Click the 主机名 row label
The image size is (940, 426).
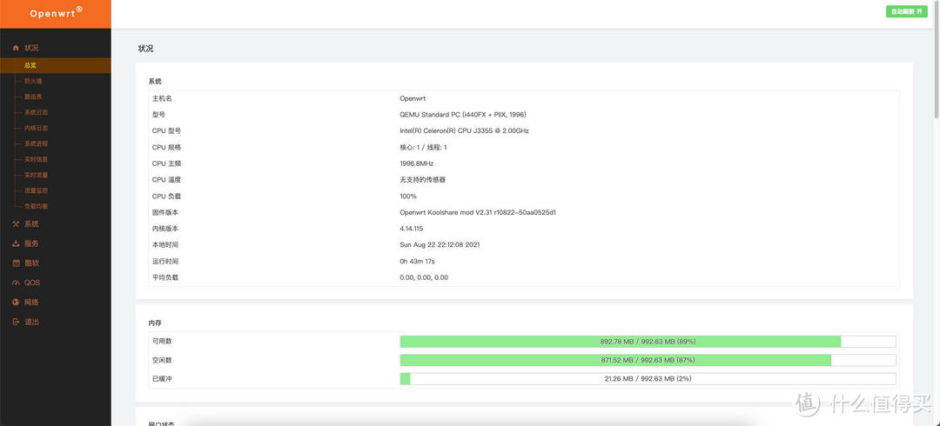click(162, 98)
